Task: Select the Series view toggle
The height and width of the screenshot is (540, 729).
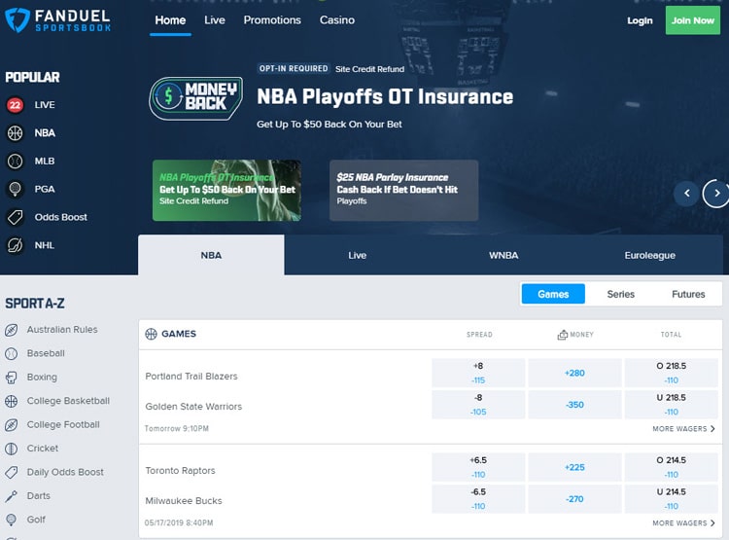Action: click(621, 294)
